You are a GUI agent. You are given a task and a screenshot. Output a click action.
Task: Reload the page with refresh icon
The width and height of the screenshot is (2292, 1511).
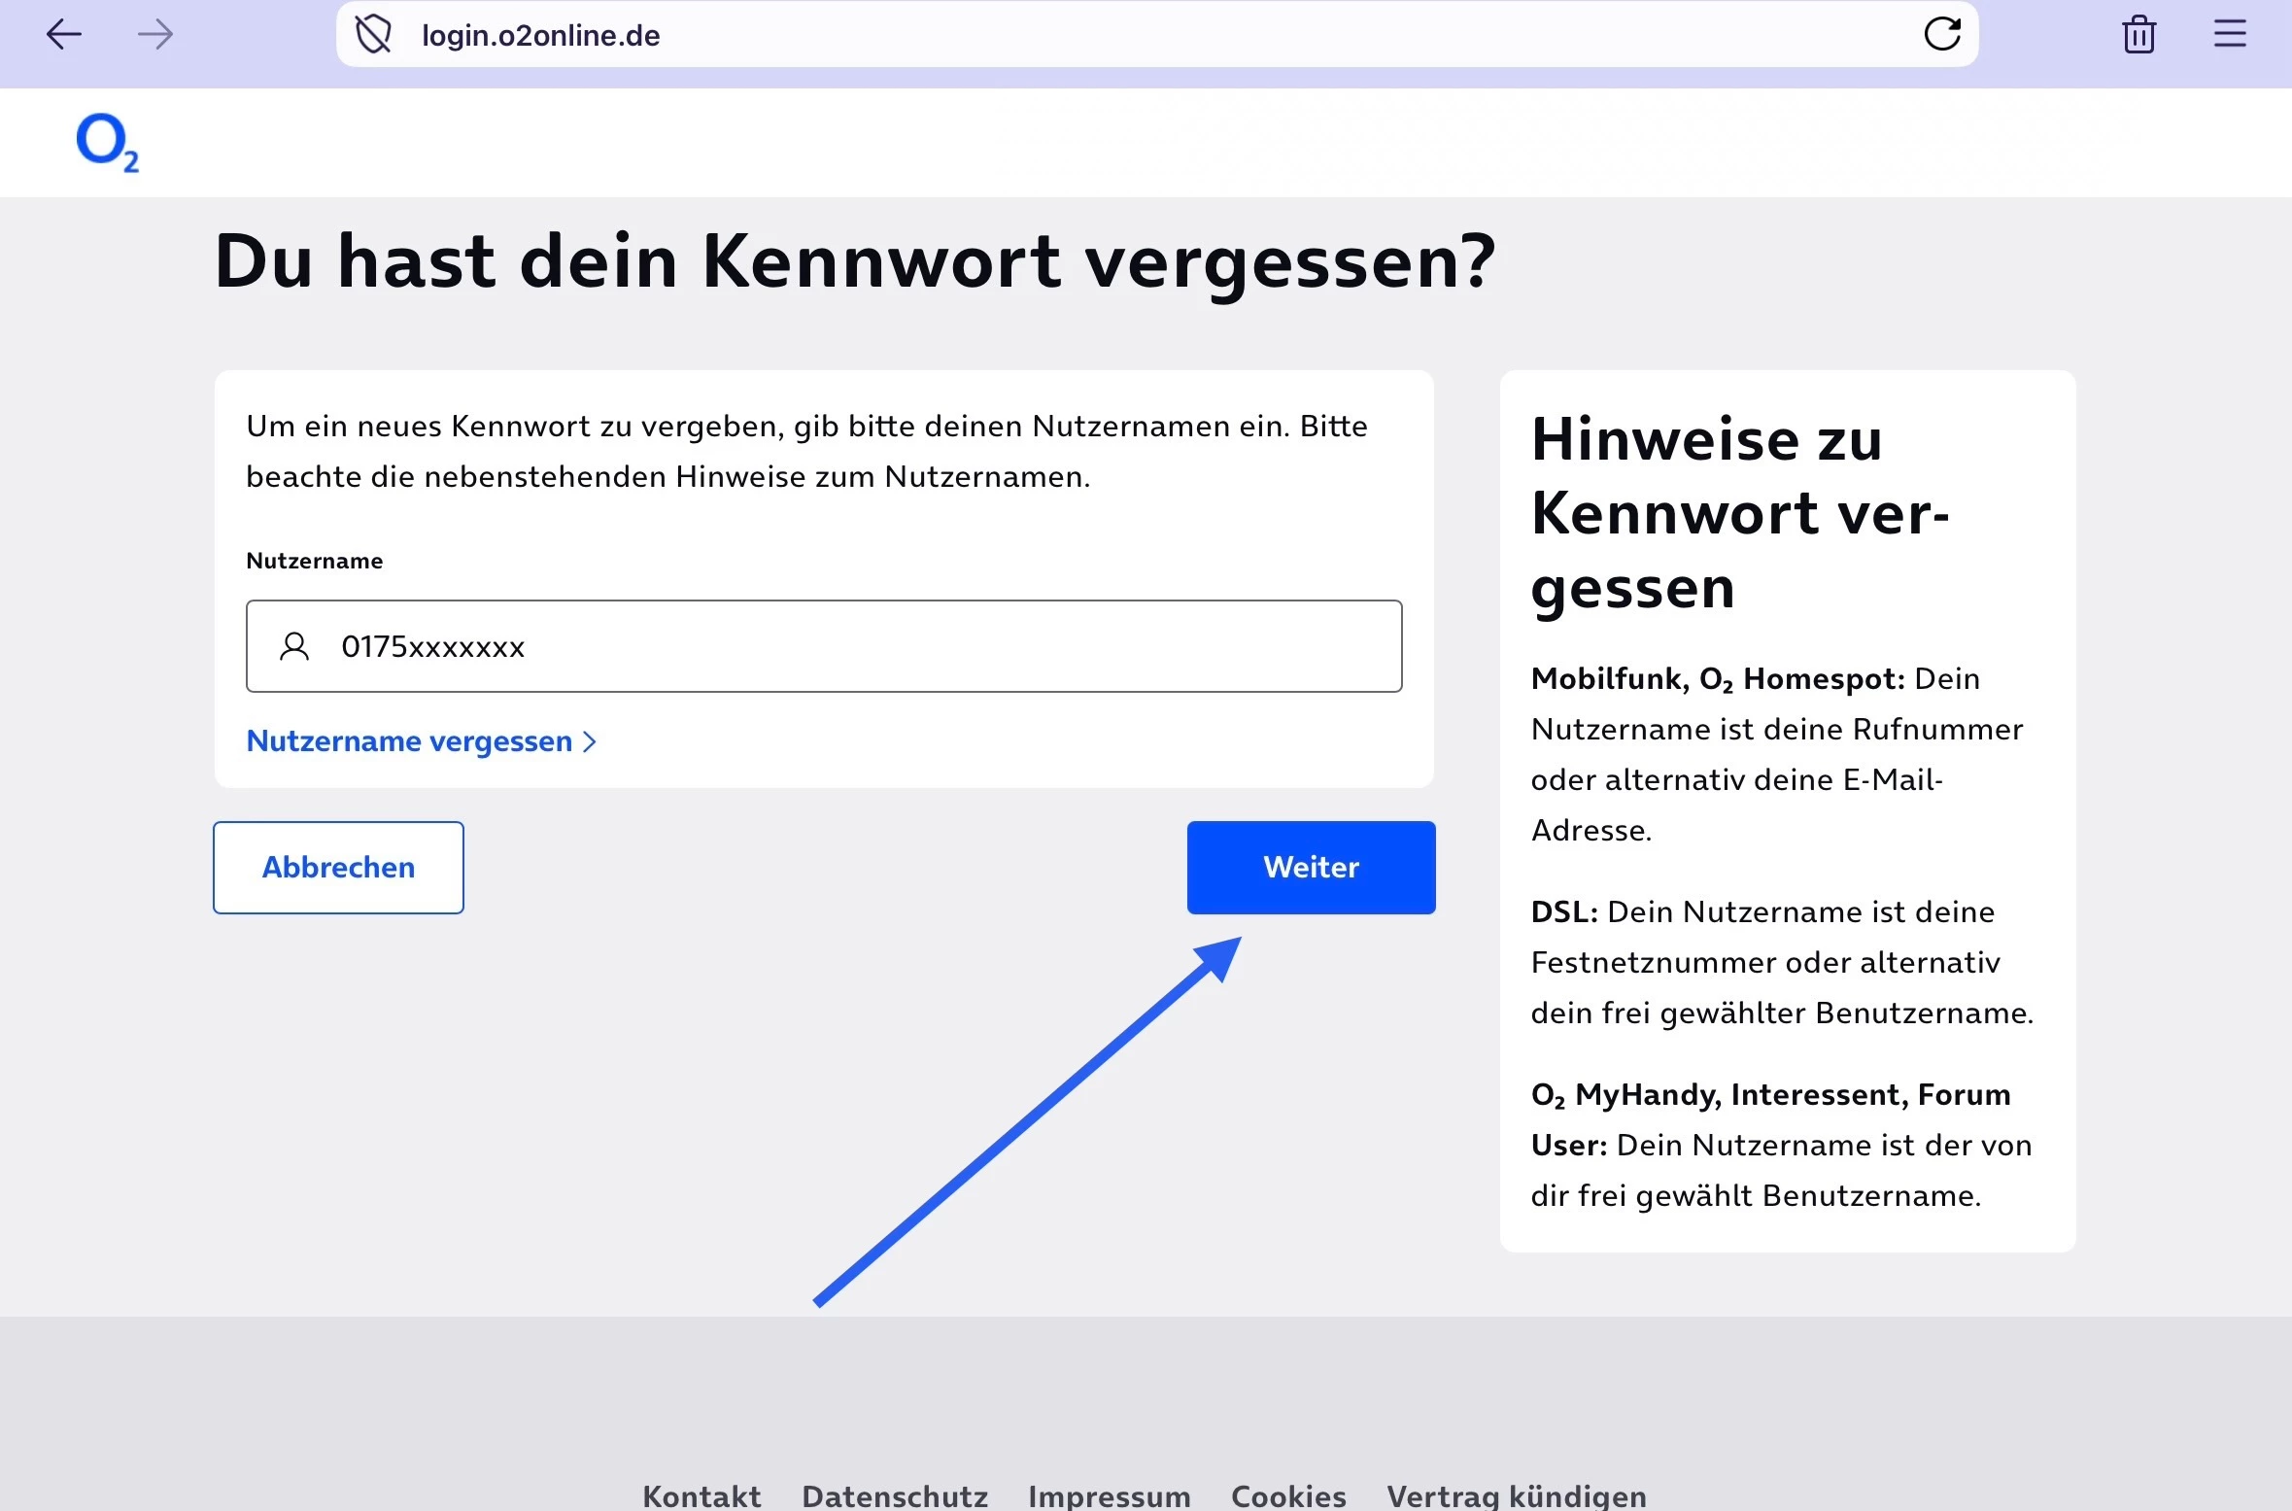[1942, 35]
